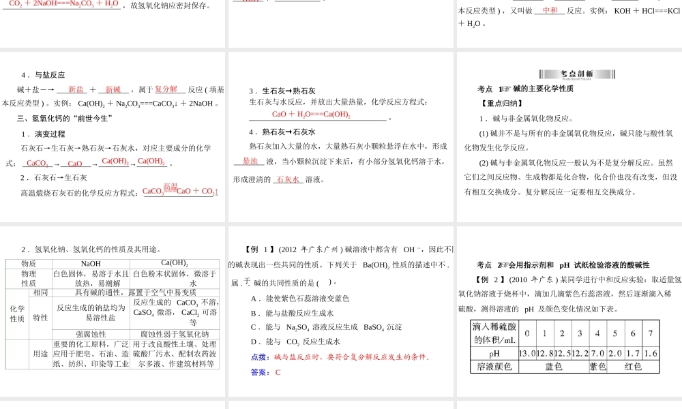Click option D．能与 CO₂ 反应生成水
The width and height of the screenshot is (682, 409).
tap(295, 342)
